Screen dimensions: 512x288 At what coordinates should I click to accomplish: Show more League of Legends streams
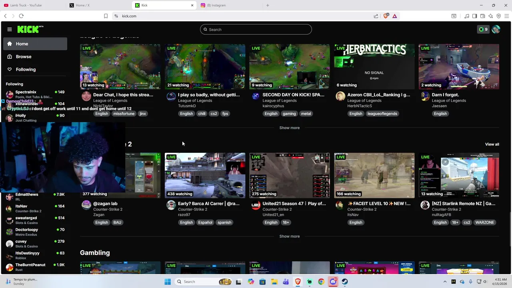289,128
